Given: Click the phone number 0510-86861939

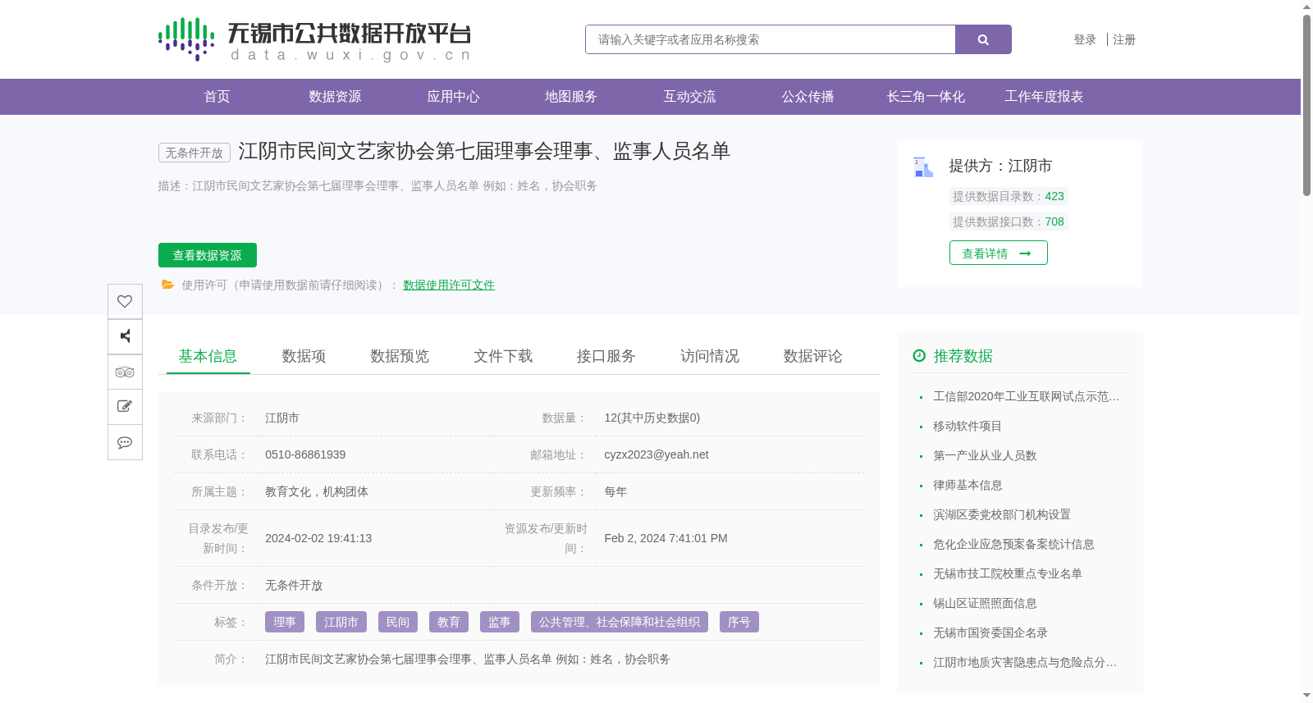Looking at the screenshot, I should (x=305, y=454).
